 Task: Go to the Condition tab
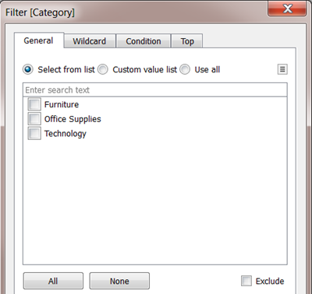tap(144, 41)
